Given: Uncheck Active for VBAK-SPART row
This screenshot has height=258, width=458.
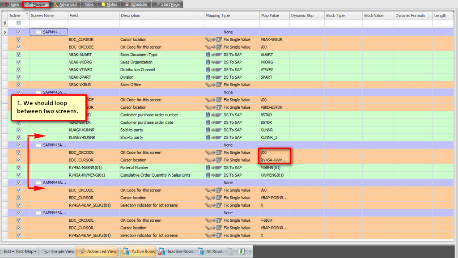Looking at the screenshot, I should point(19,77).
